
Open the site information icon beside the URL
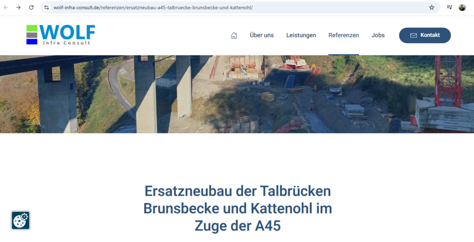click(46, 7)
